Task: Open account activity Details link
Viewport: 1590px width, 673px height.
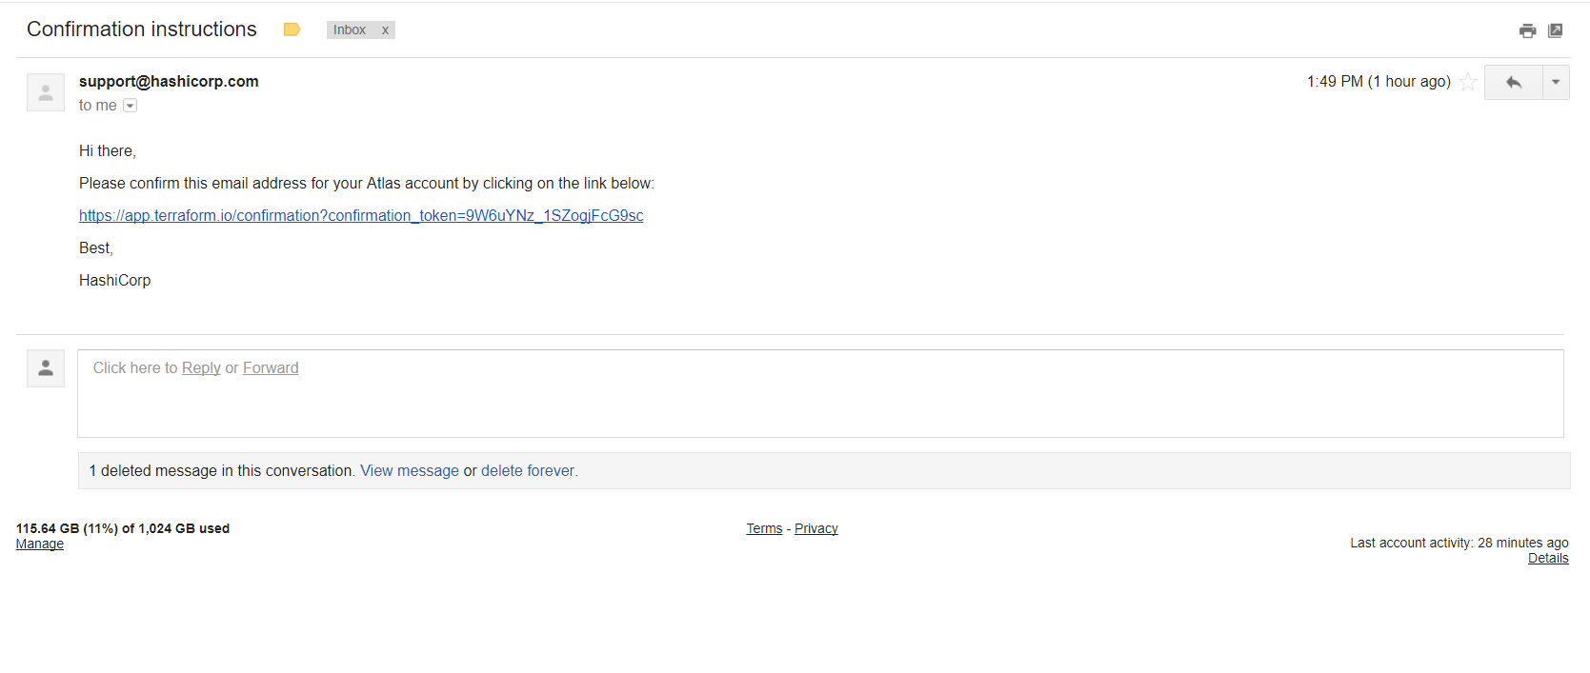Action: (1548, 559)
